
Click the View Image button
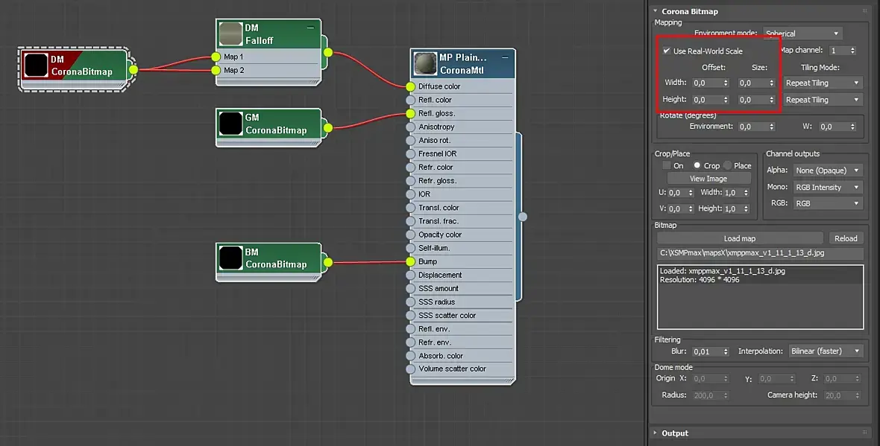click(708, 179)
